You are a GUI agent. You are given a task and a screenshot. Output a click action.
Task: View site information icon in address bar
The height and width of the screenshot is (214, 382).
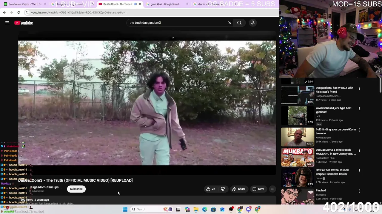(x=27, y=12)
